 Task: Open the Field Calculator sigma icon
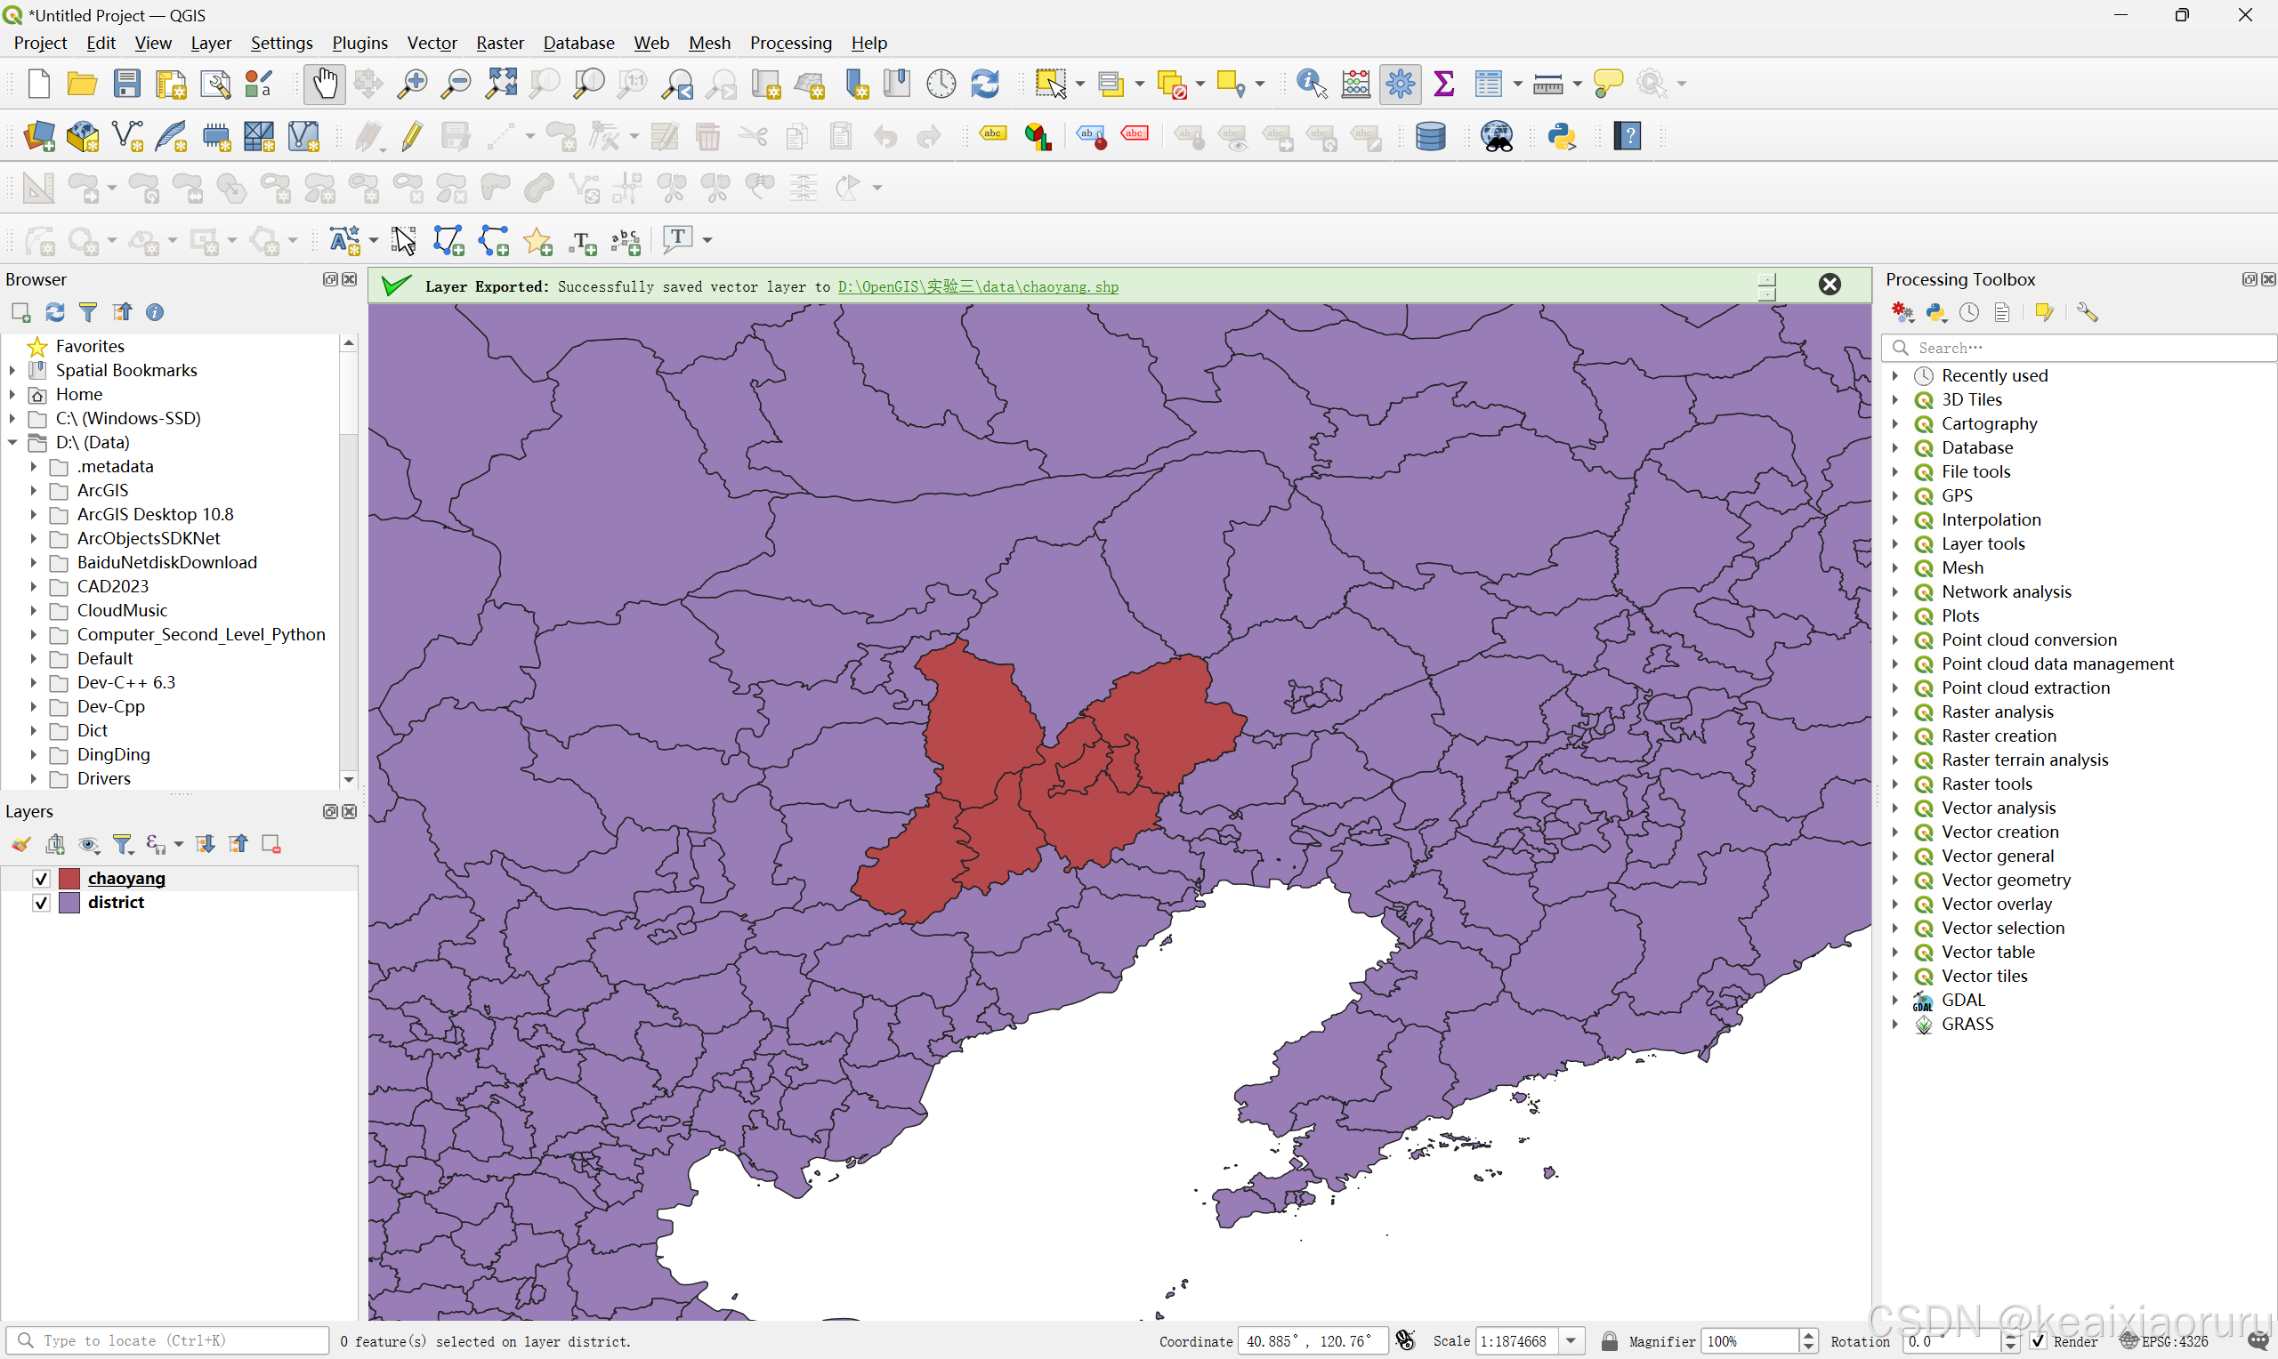[1444, 84]
